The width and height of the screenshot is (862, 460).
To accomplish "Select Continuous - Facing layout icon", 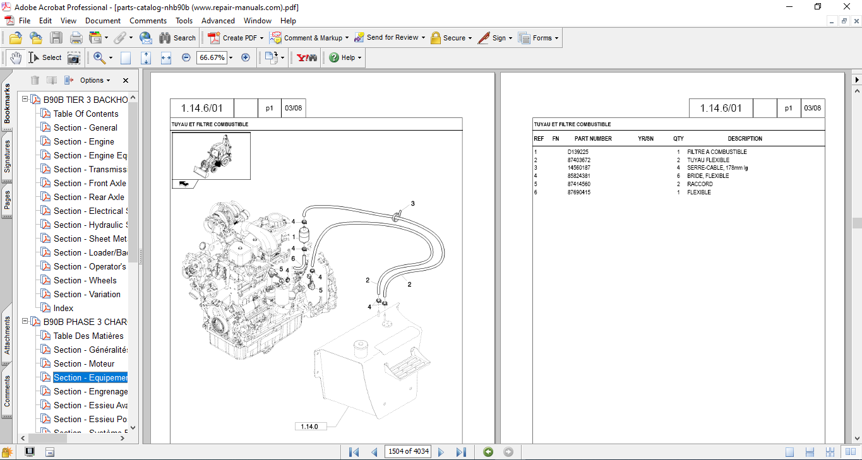I will pos(831,452).
